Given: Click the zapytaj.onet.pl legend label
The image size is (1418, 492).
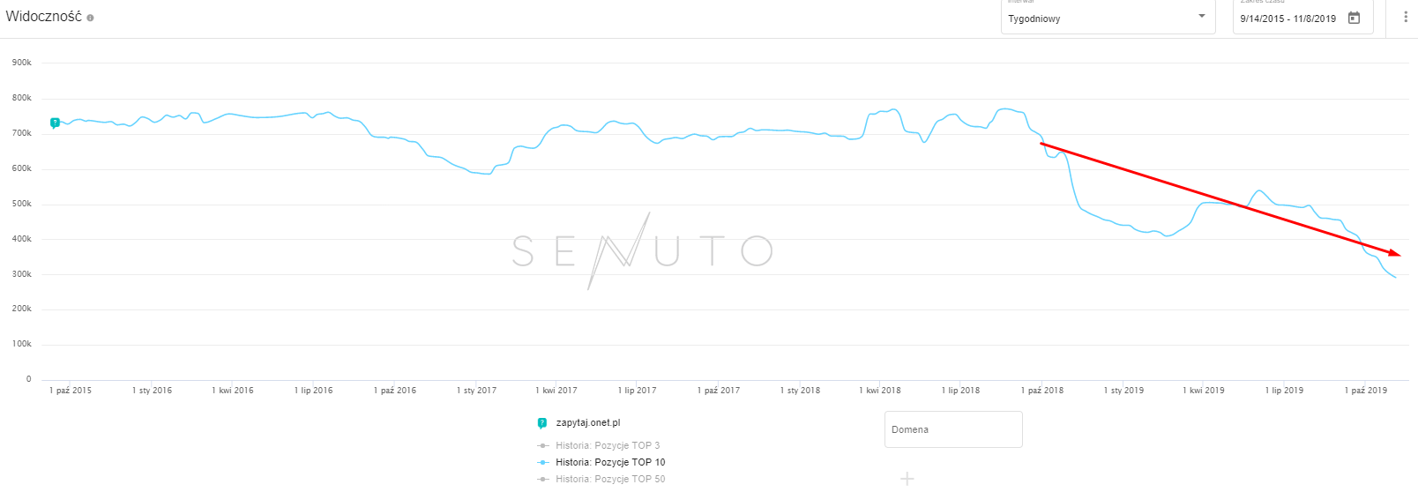Looking at the screenshot, I should pos(588,423).
